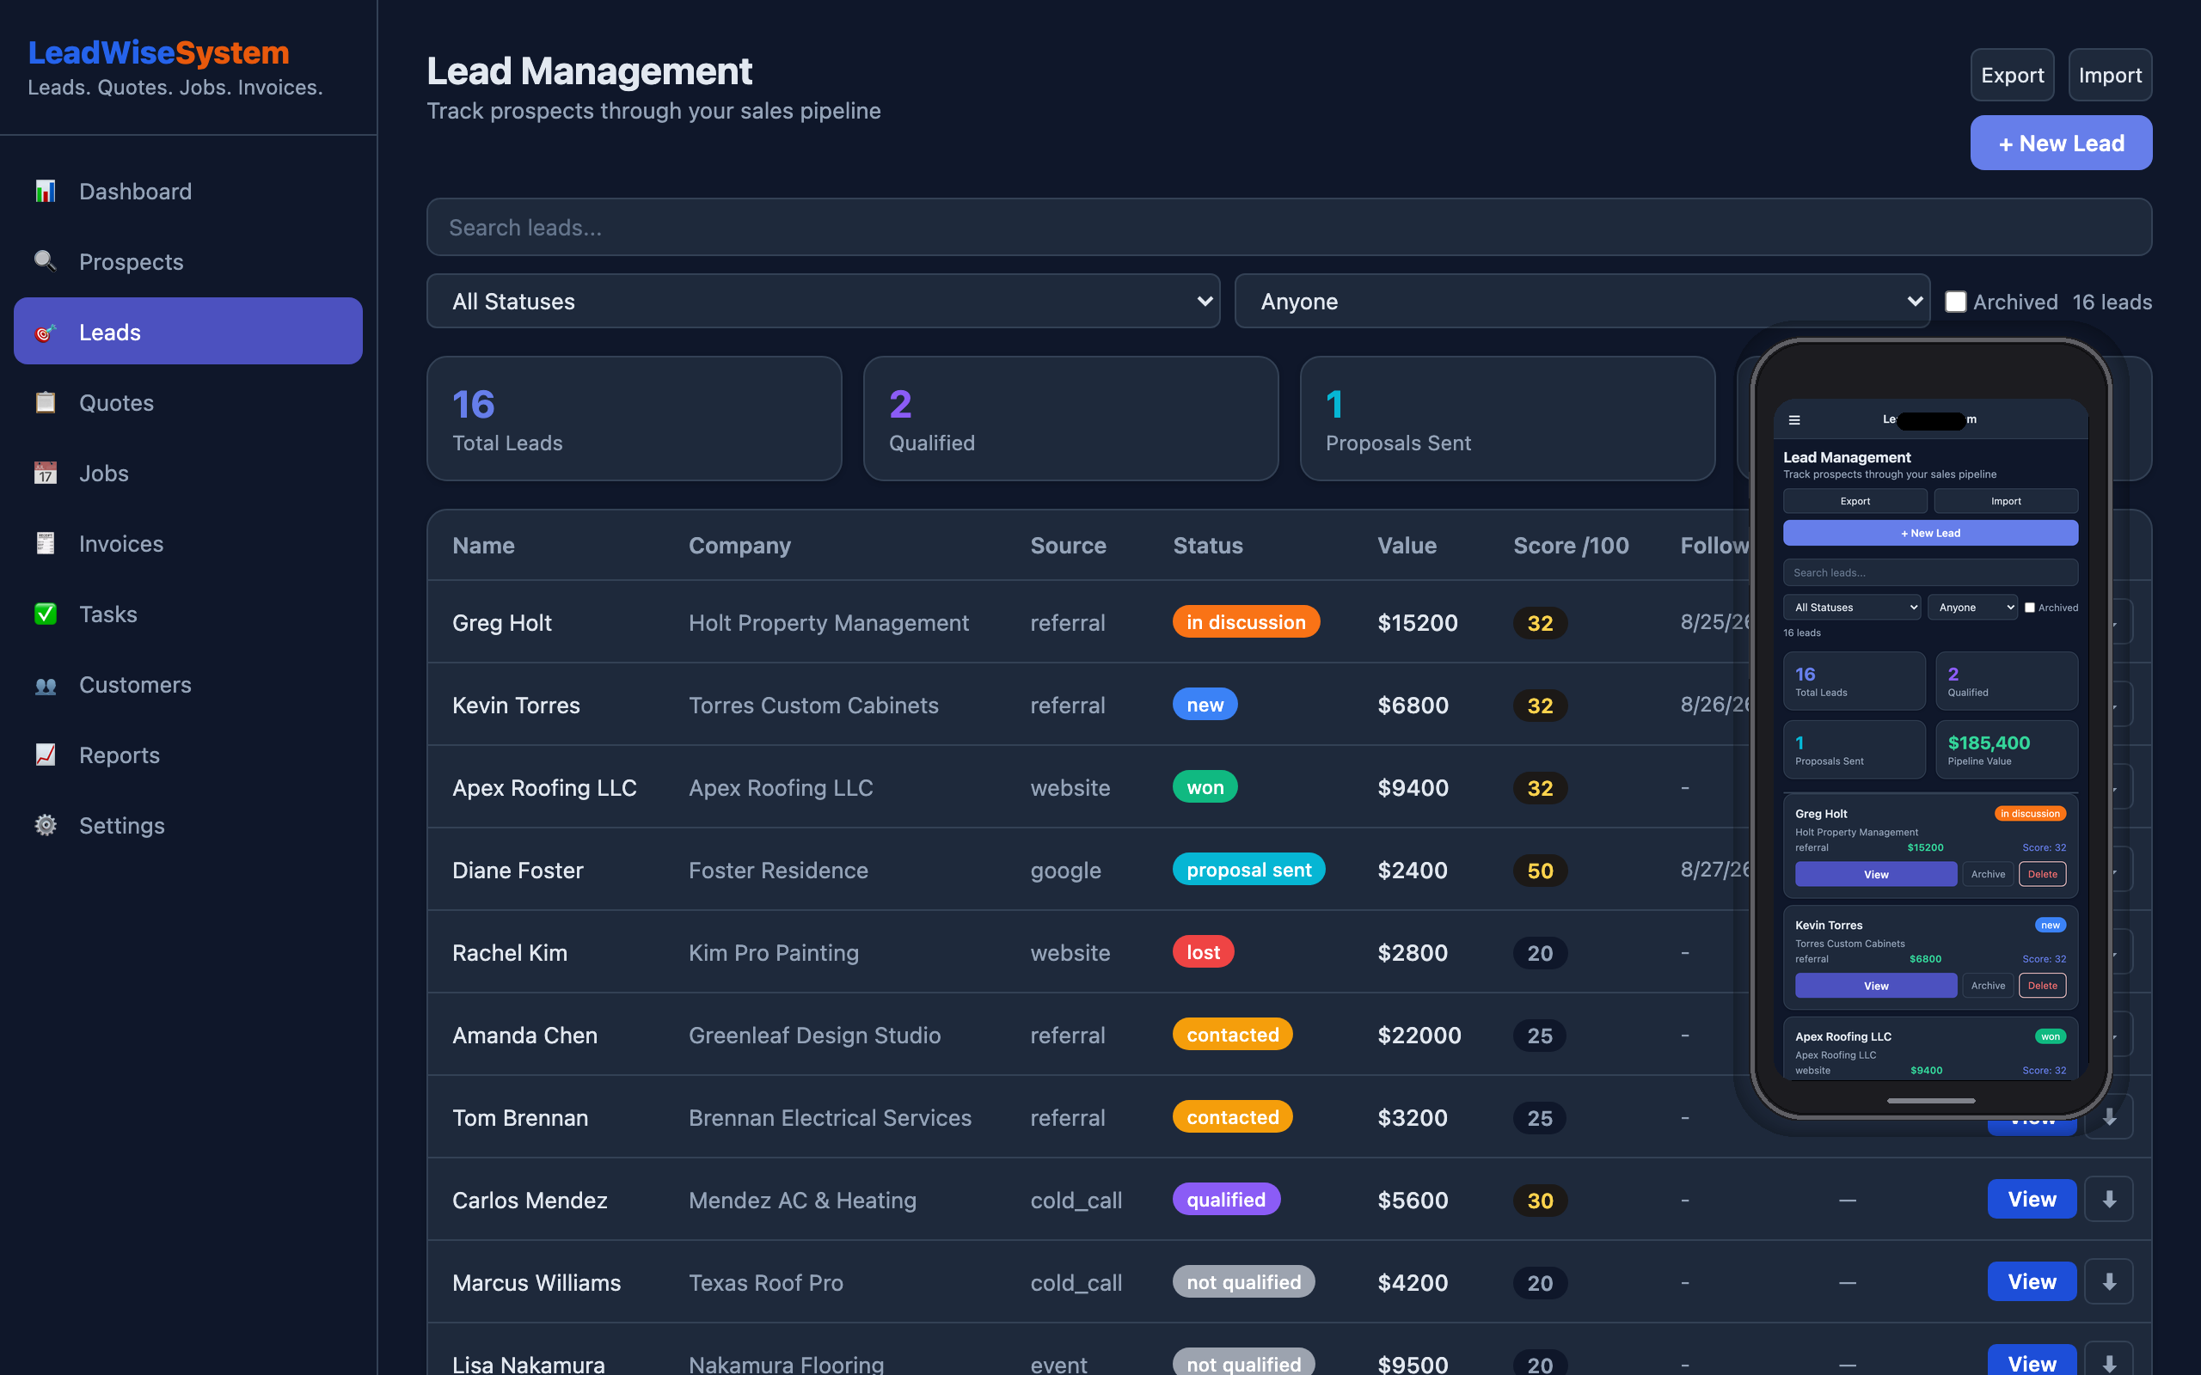The width and height of the screenshot is (2201, 1375).
Task: Click Search leads field in phone preview
Action: pyautogui.click(x=1930, y=573)
